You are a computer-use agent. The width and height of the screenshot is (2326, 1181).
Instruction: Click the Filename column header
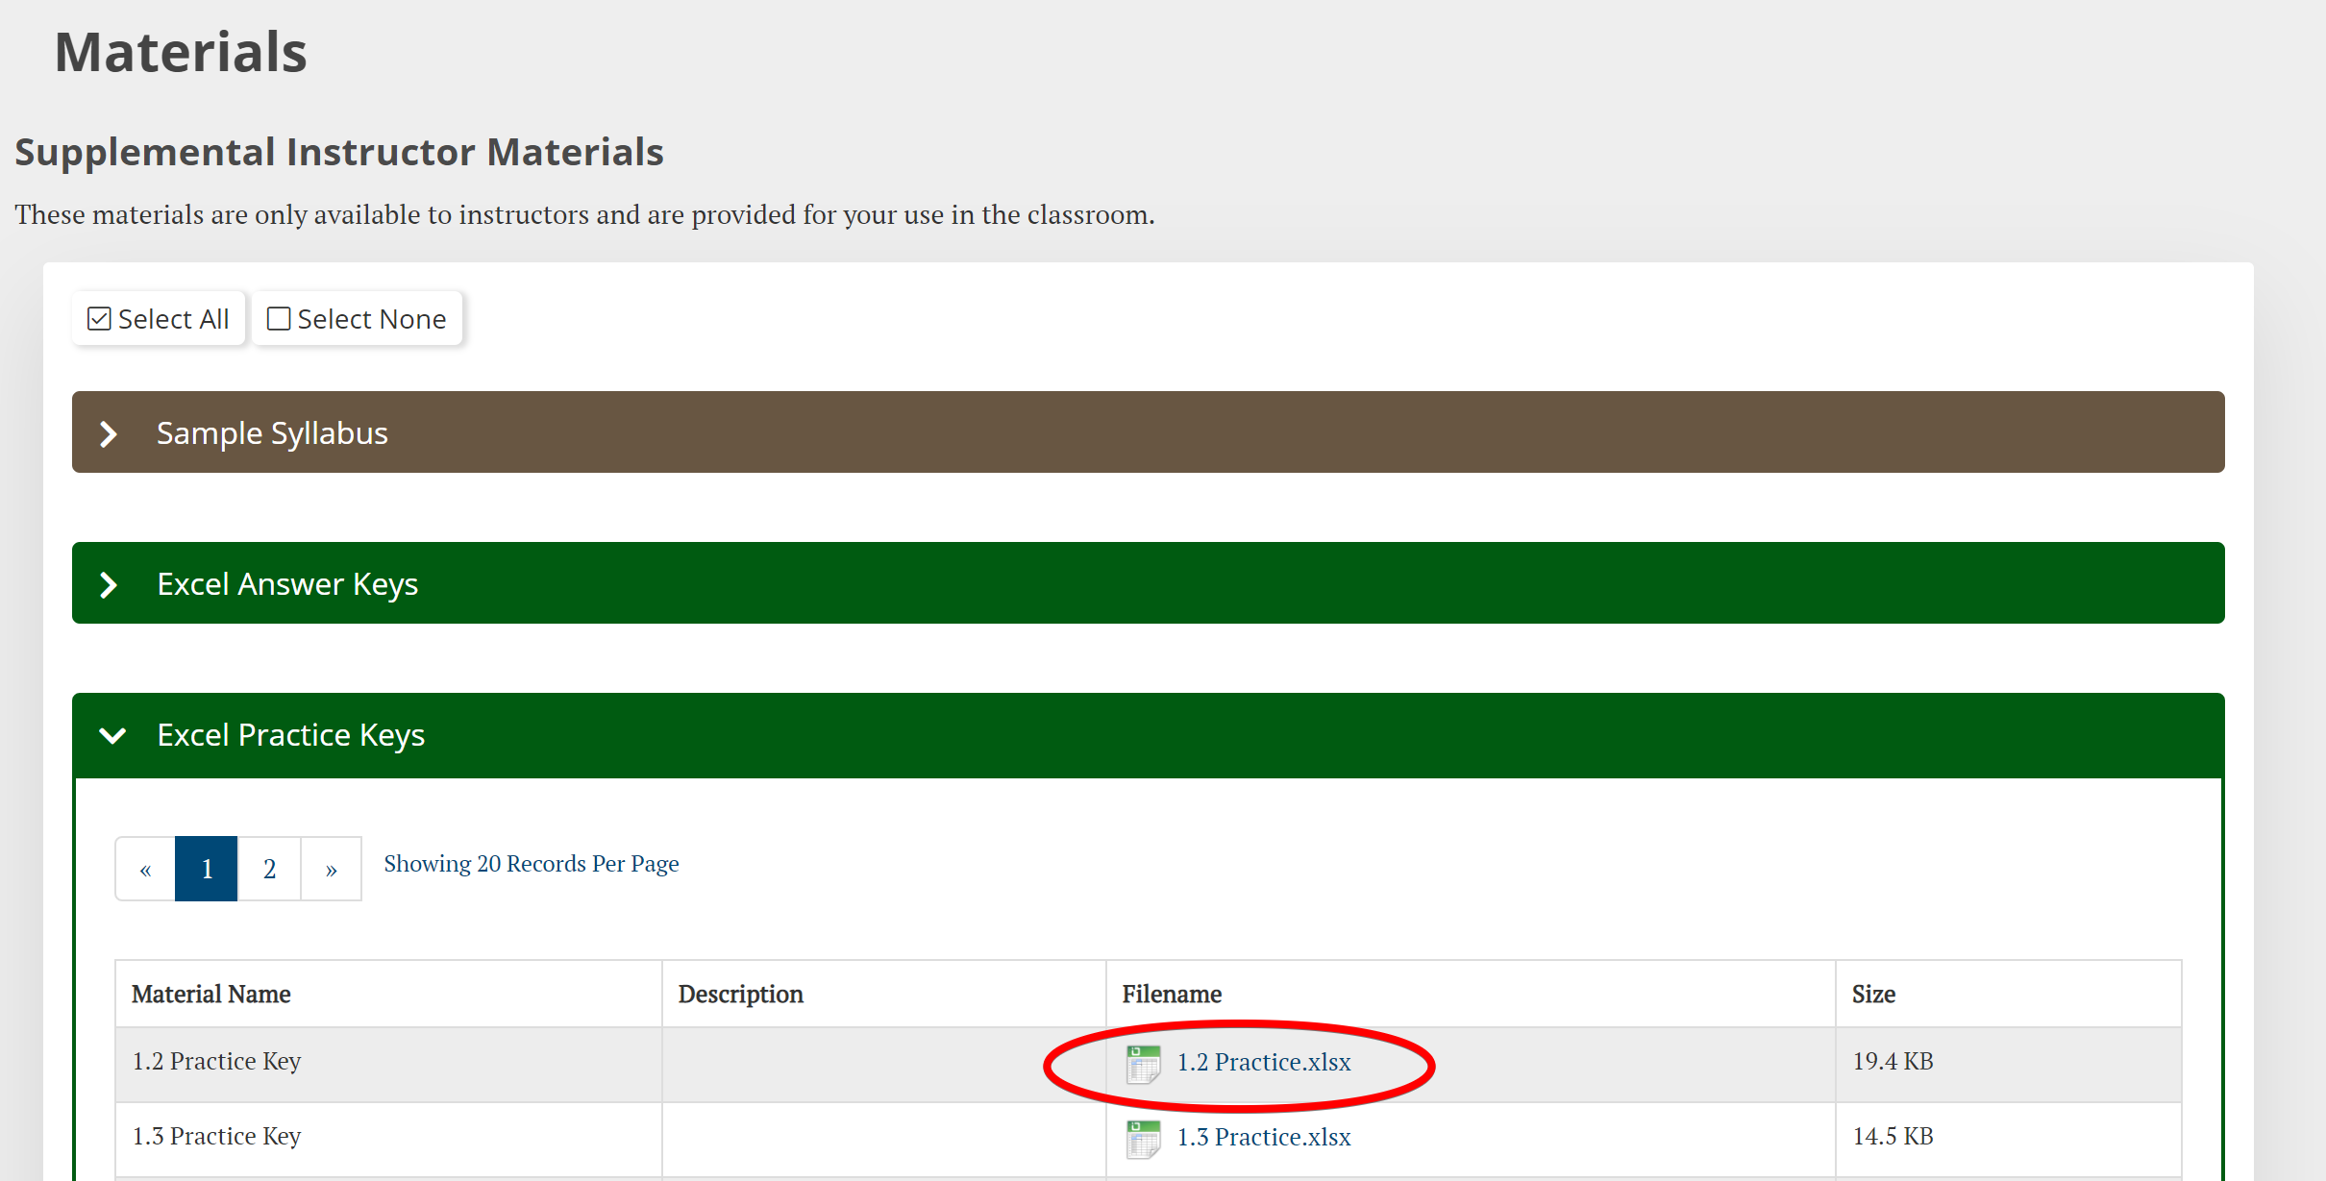[x=1172, y=994]
